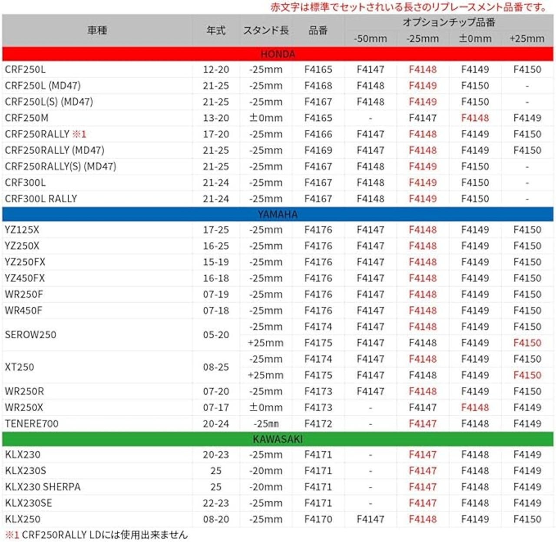
Task: Click F4175 in the SEROW250 +25mm row
Action: click(x=318, y=343)
